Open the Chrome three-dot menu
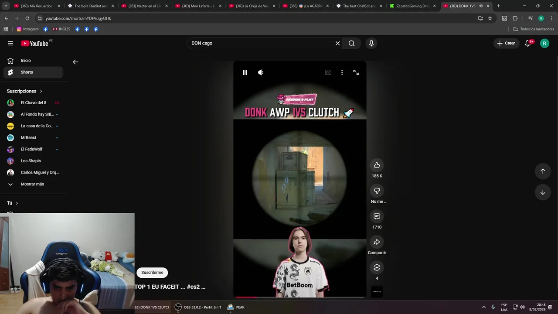Image resolution: width=558 pixels, height=314 pixels. [x=551, y=18]
